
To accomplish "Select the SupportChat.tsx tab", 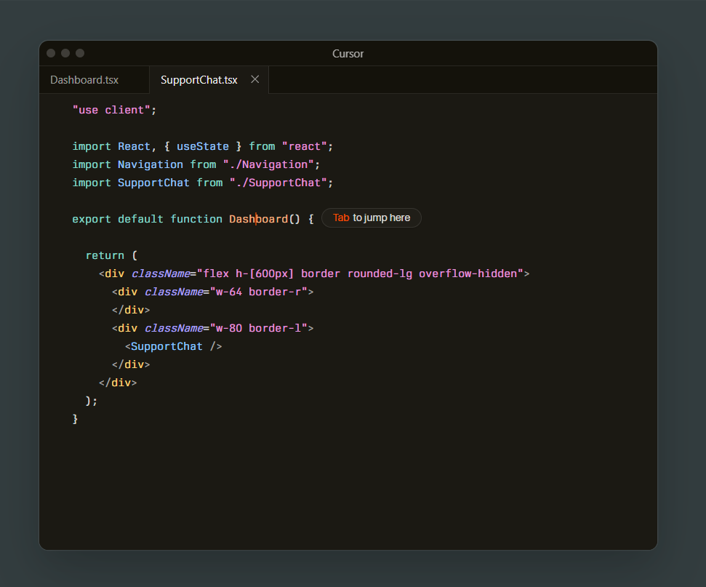I will pos(198,80).
